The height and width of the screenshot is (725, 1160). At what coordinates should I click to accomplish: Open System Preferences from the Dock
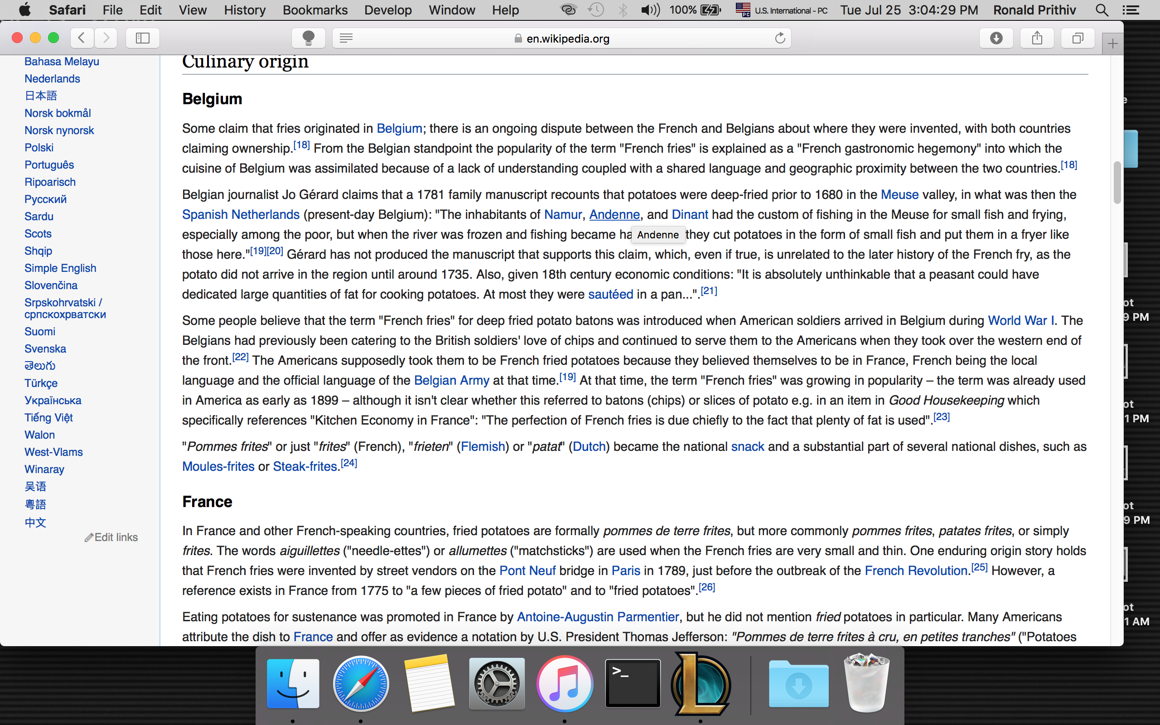tap(497, 683)
